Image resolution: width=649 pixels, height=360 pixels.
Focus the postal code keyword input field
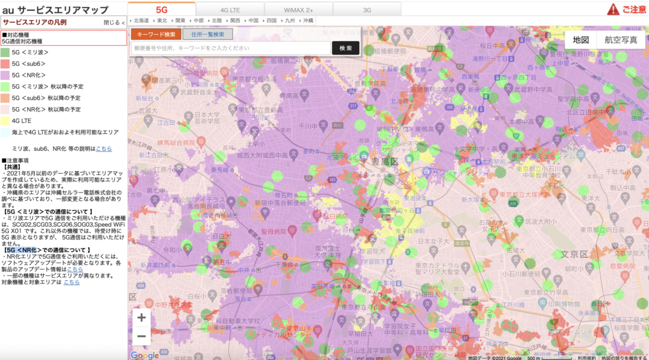[231, 48]
